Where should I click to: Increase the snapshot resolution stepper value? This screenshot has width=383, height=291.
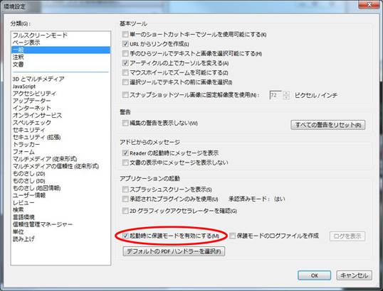coord(285,93)
